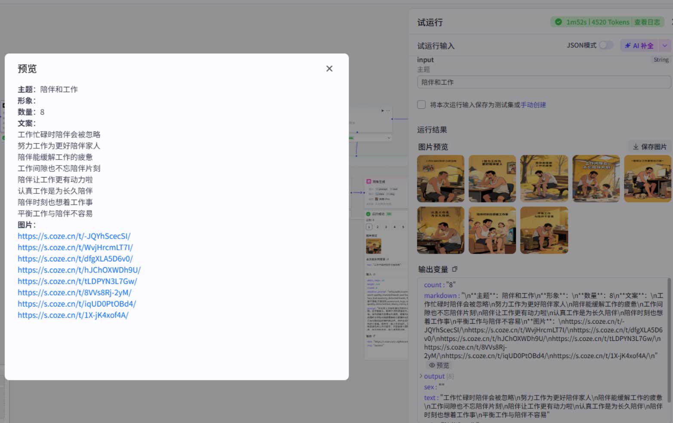The height and width of the screenshot is (423, 673).
Task: Open the last thumbnail in the second row
Action: point(544,230)
